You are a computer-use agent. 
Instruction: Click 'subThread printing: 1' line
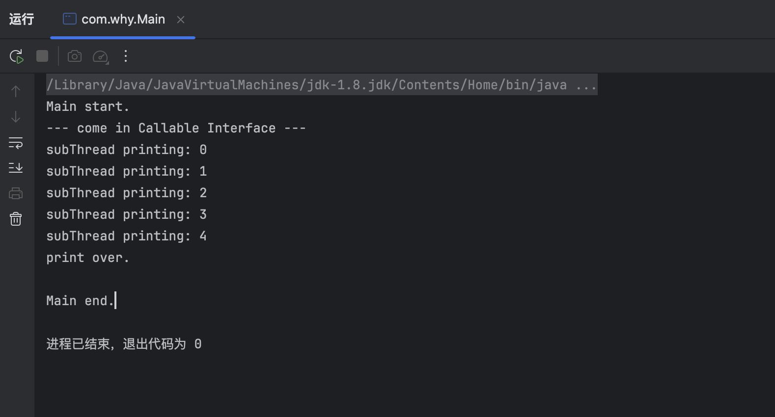click(126, 171)
